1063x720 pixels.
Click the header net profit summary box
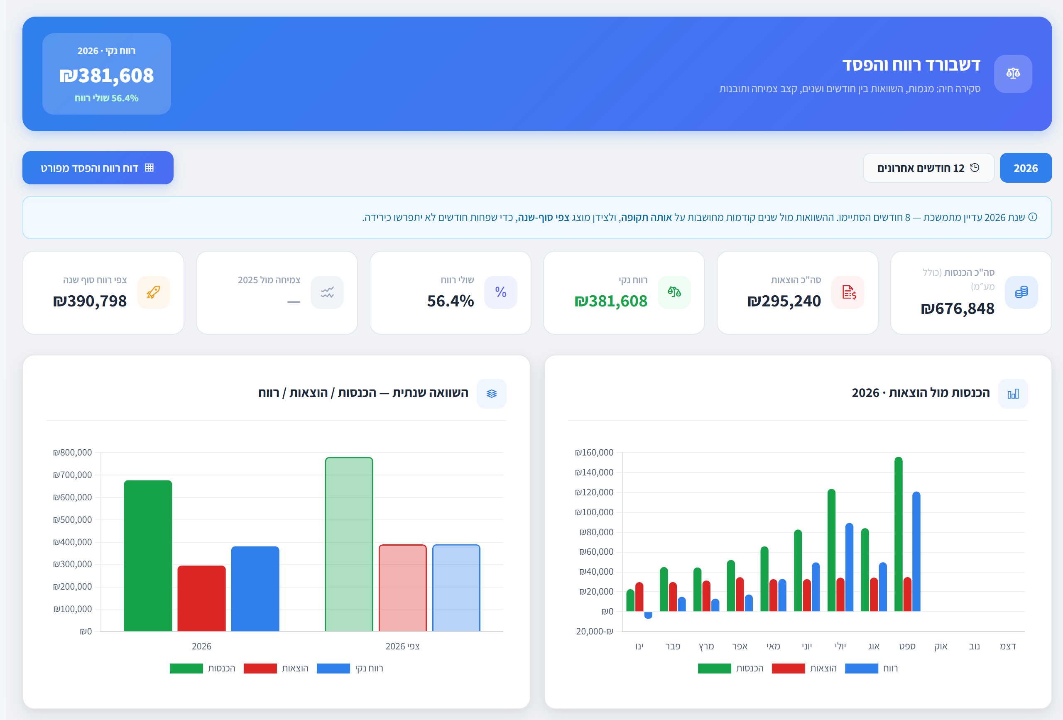[x=107, y=73]
